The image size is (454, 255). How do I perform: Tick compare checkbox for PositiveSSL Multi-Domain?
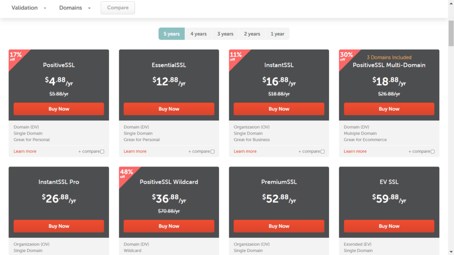click(x=432, y=152)
